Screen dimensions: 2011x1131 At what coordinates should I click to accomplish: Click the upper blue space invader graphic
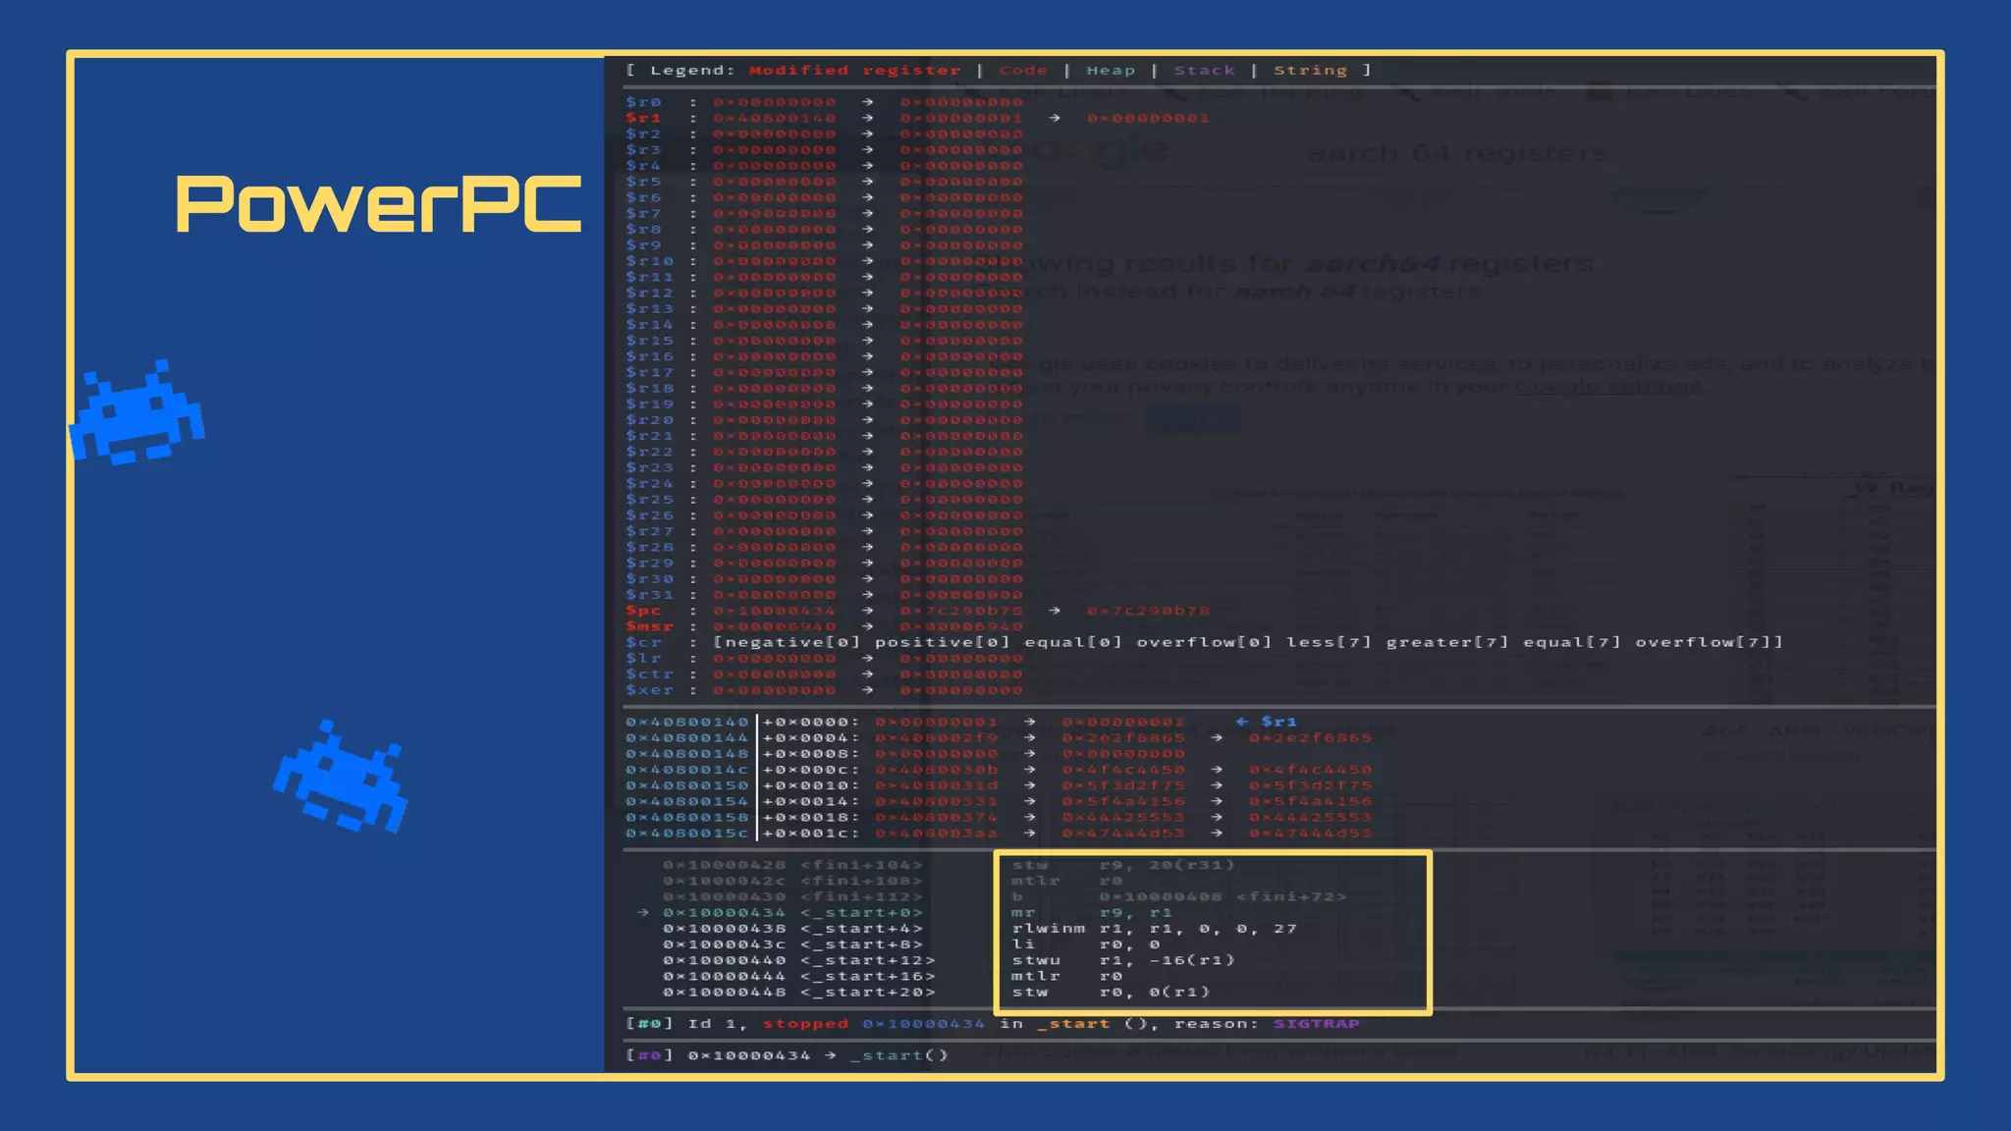[x=136, y=411]
